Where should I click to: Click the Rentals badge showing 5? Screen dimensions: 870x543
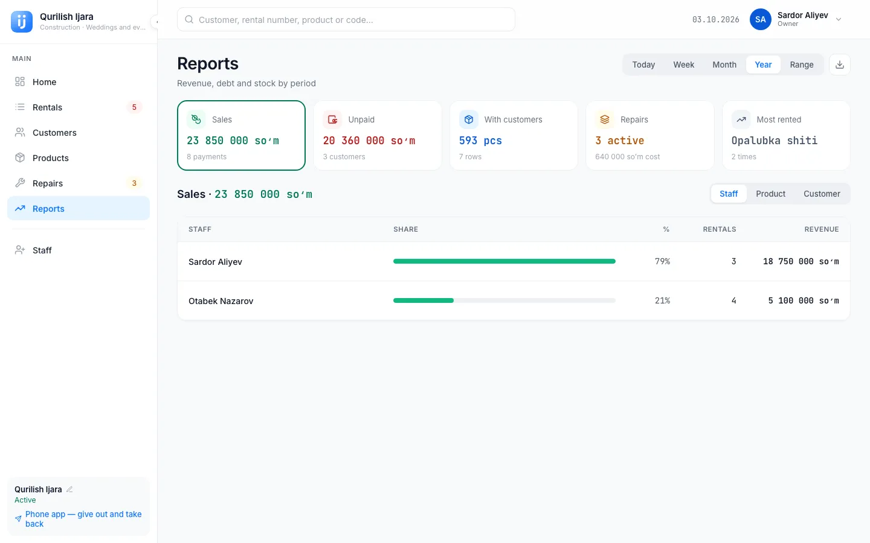pyautogui.click(x=134, y=107)
